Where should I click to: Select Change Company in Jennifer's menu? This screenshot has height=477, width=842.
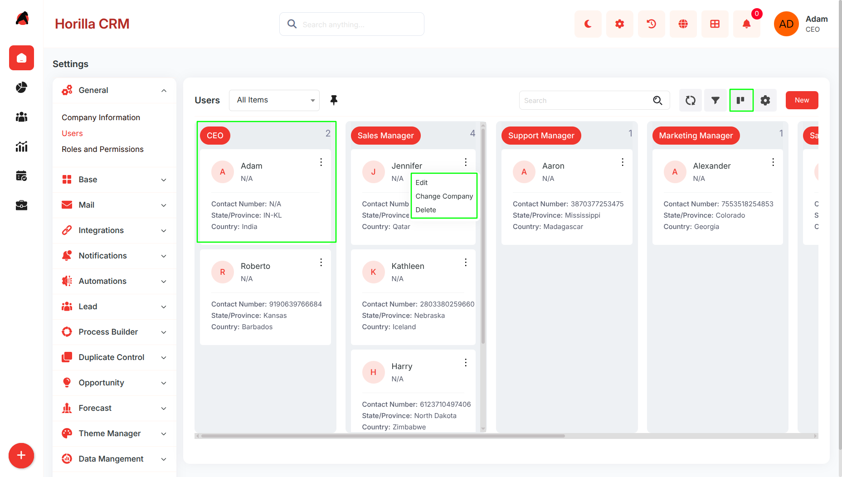[x=444, y=196]
